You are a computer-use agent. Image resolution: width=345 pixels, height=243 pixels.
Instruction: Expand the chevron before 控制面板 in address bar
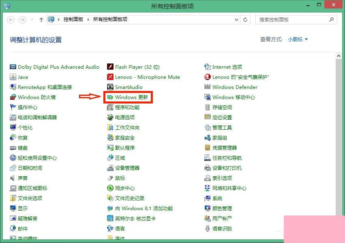(x=59, y=19)
